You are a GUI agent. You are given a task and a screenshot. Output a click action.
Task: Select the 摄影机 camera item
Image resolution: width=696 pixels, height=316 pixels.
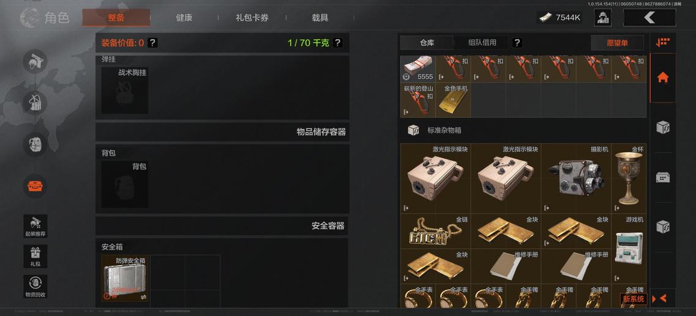pos(576,178)
